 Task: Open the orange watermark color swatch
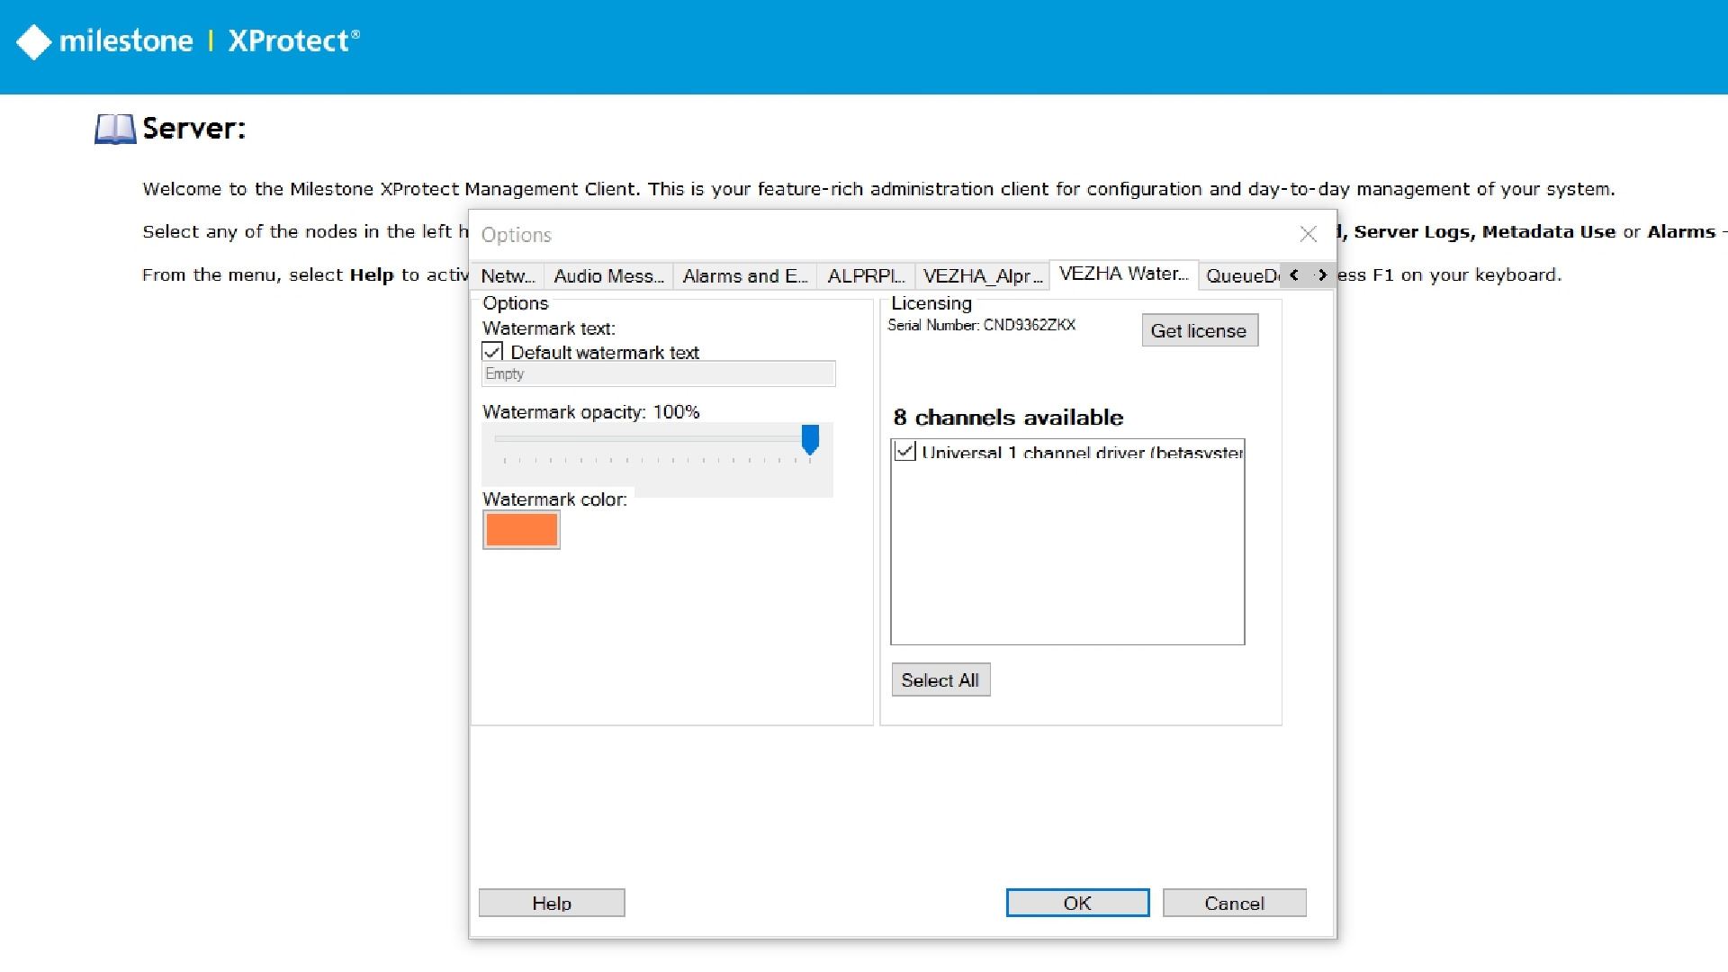(x=521, y=530)
